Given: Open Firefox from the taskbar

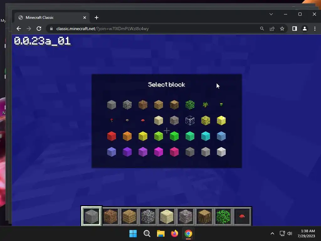Looking at the screenshot, I should (x=174, y=233).
